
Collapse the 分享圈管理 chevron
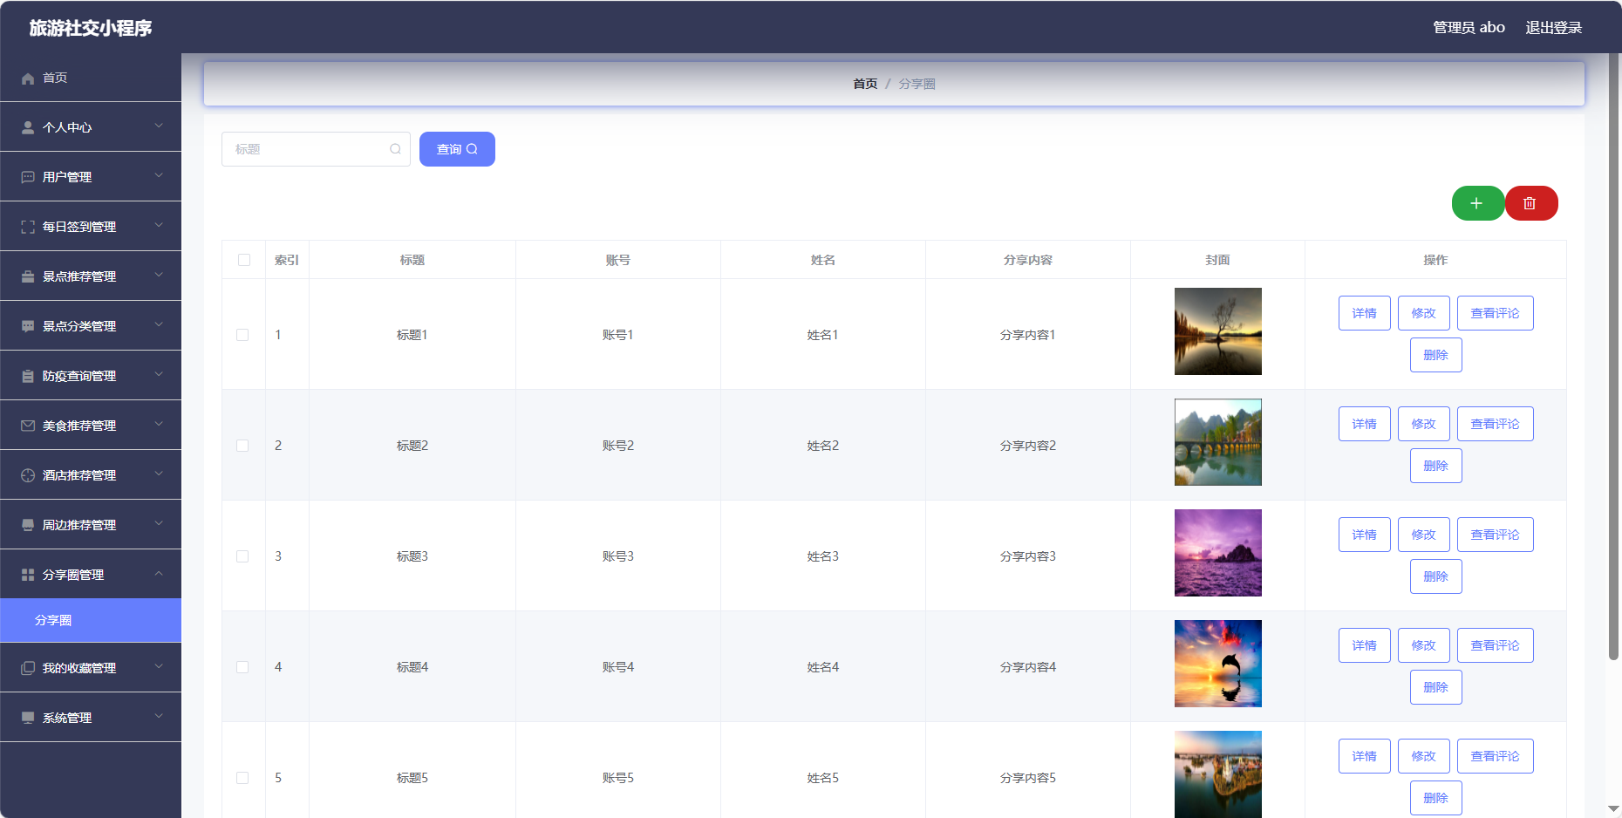(159, 573)
